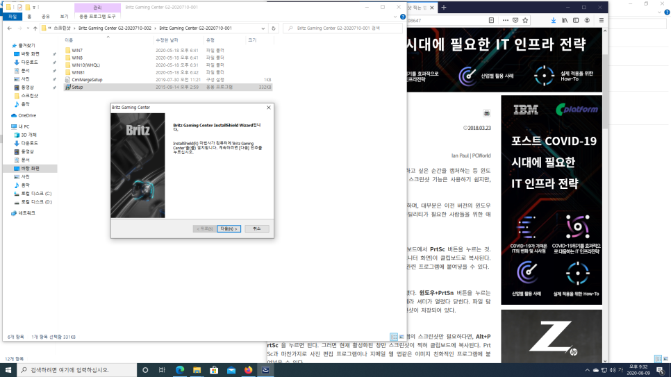Switch Explorer to details view icon

(x=394, y=337)
